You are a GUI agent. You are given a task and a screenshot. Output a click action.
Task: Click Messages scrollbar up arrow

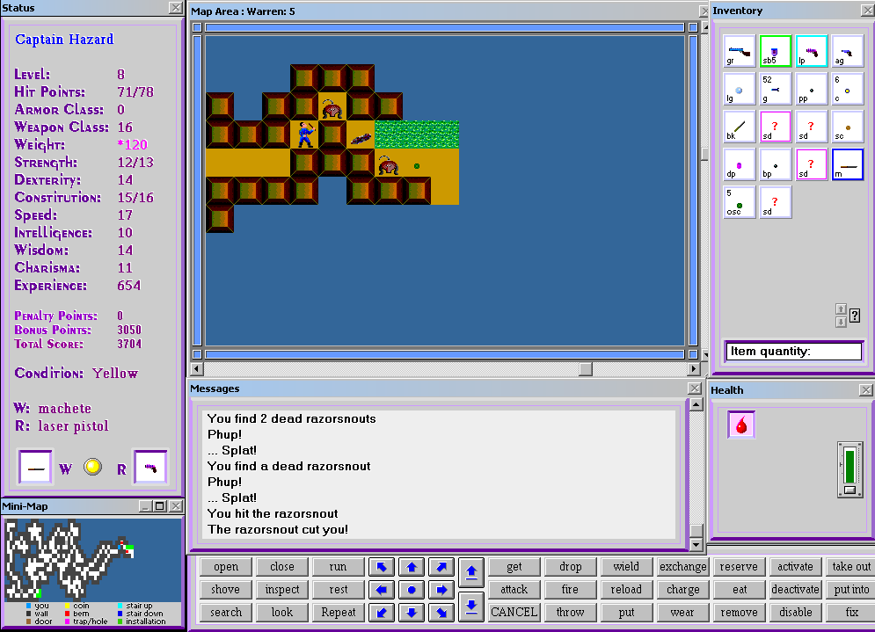click(x=696, y=405)
